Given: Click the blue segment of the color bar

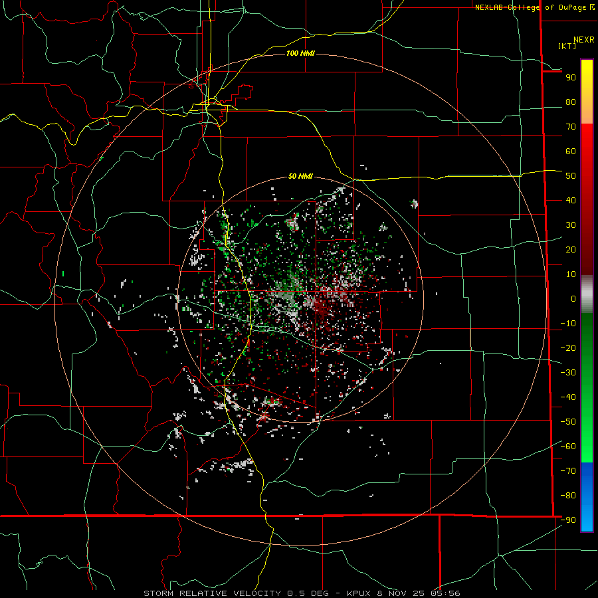Looking at the screenshot, I should point(587,497).
